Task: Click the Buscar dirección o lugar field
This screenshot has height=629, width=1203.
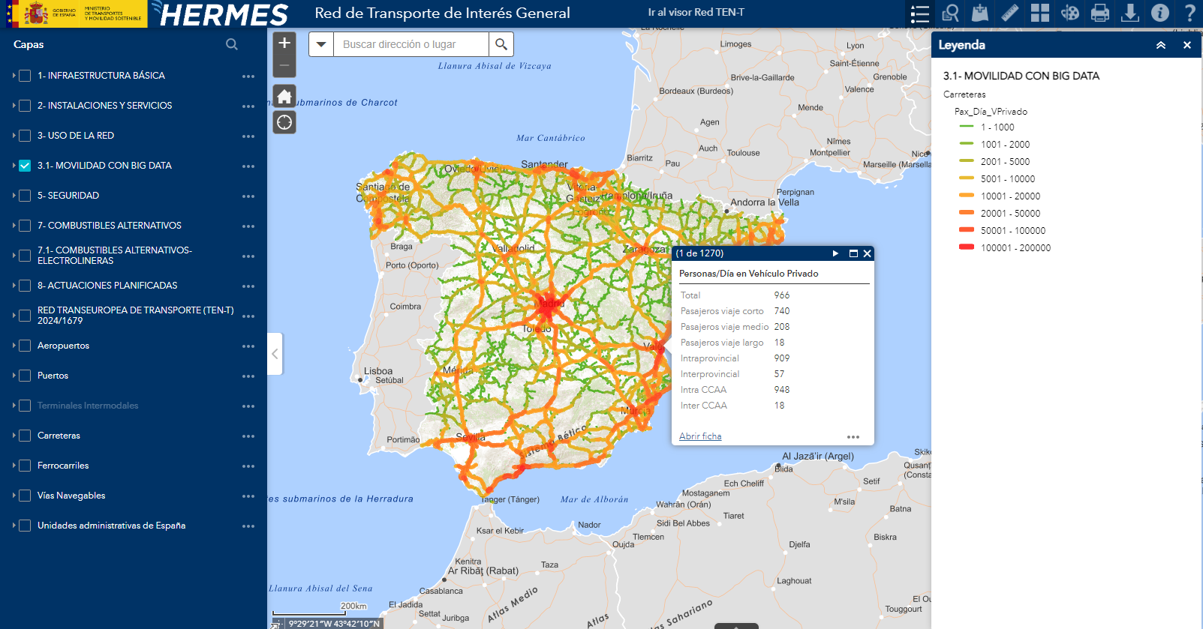Action: pyautogui.click(x=411, y=44)
